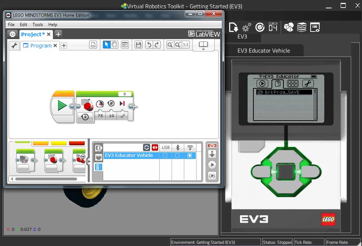This screenshot has width=362, height=246.
Task: Edit the power value 75
Action: pos(100,116)
